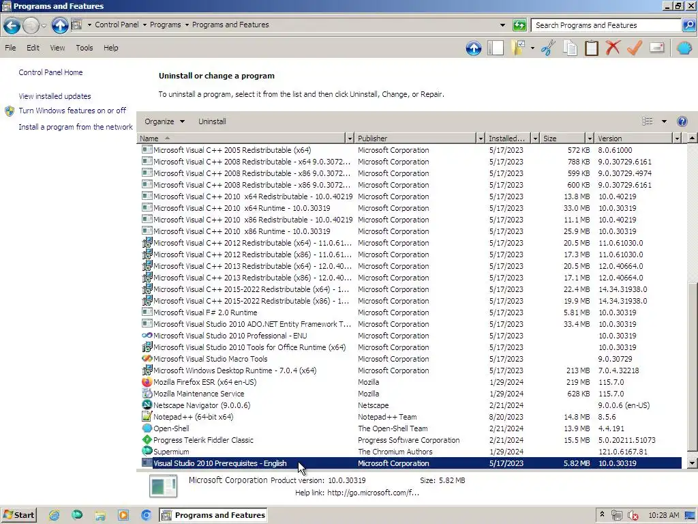Click the Paste clipboard icon

point(591,48)
